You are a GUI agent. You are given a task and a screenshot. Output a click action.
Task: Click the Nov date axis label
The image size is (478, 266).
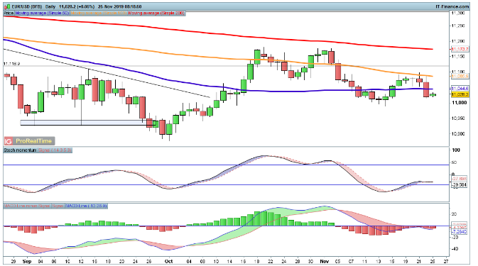tap(325, 262)
